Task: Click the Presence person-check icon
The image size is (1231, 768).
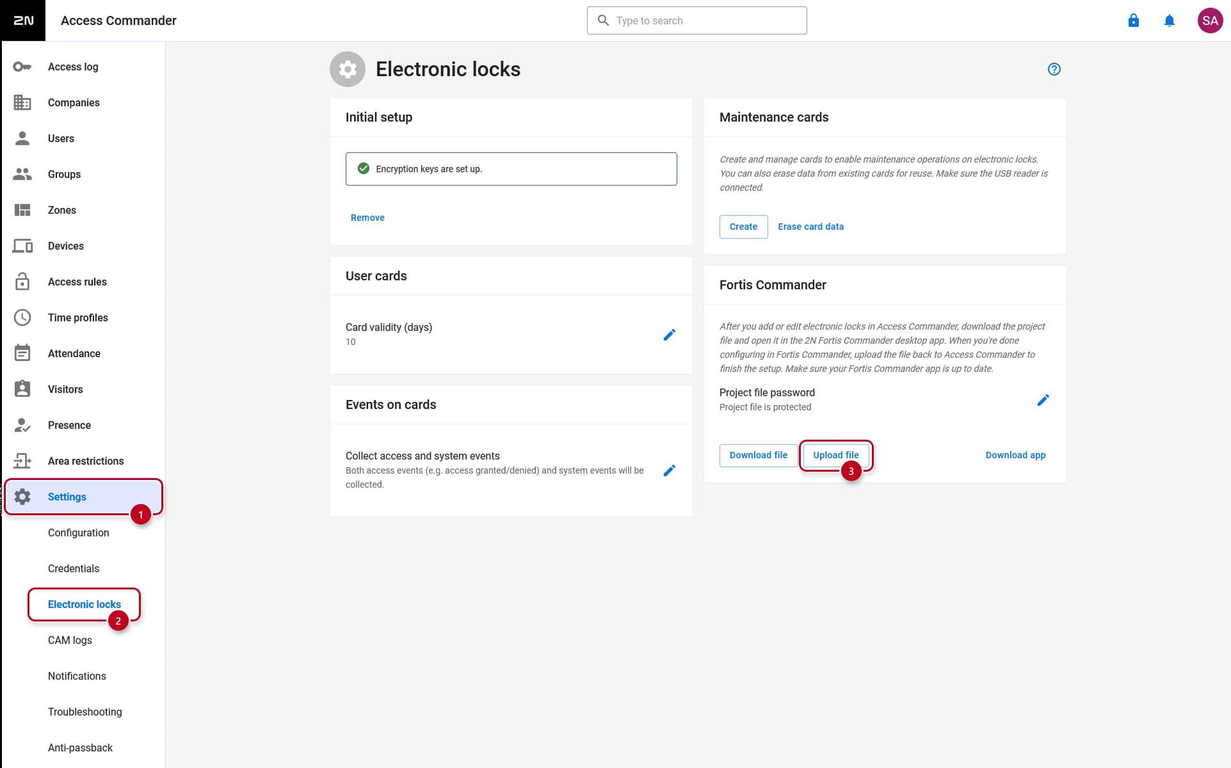Action: (x=22, y=425)
